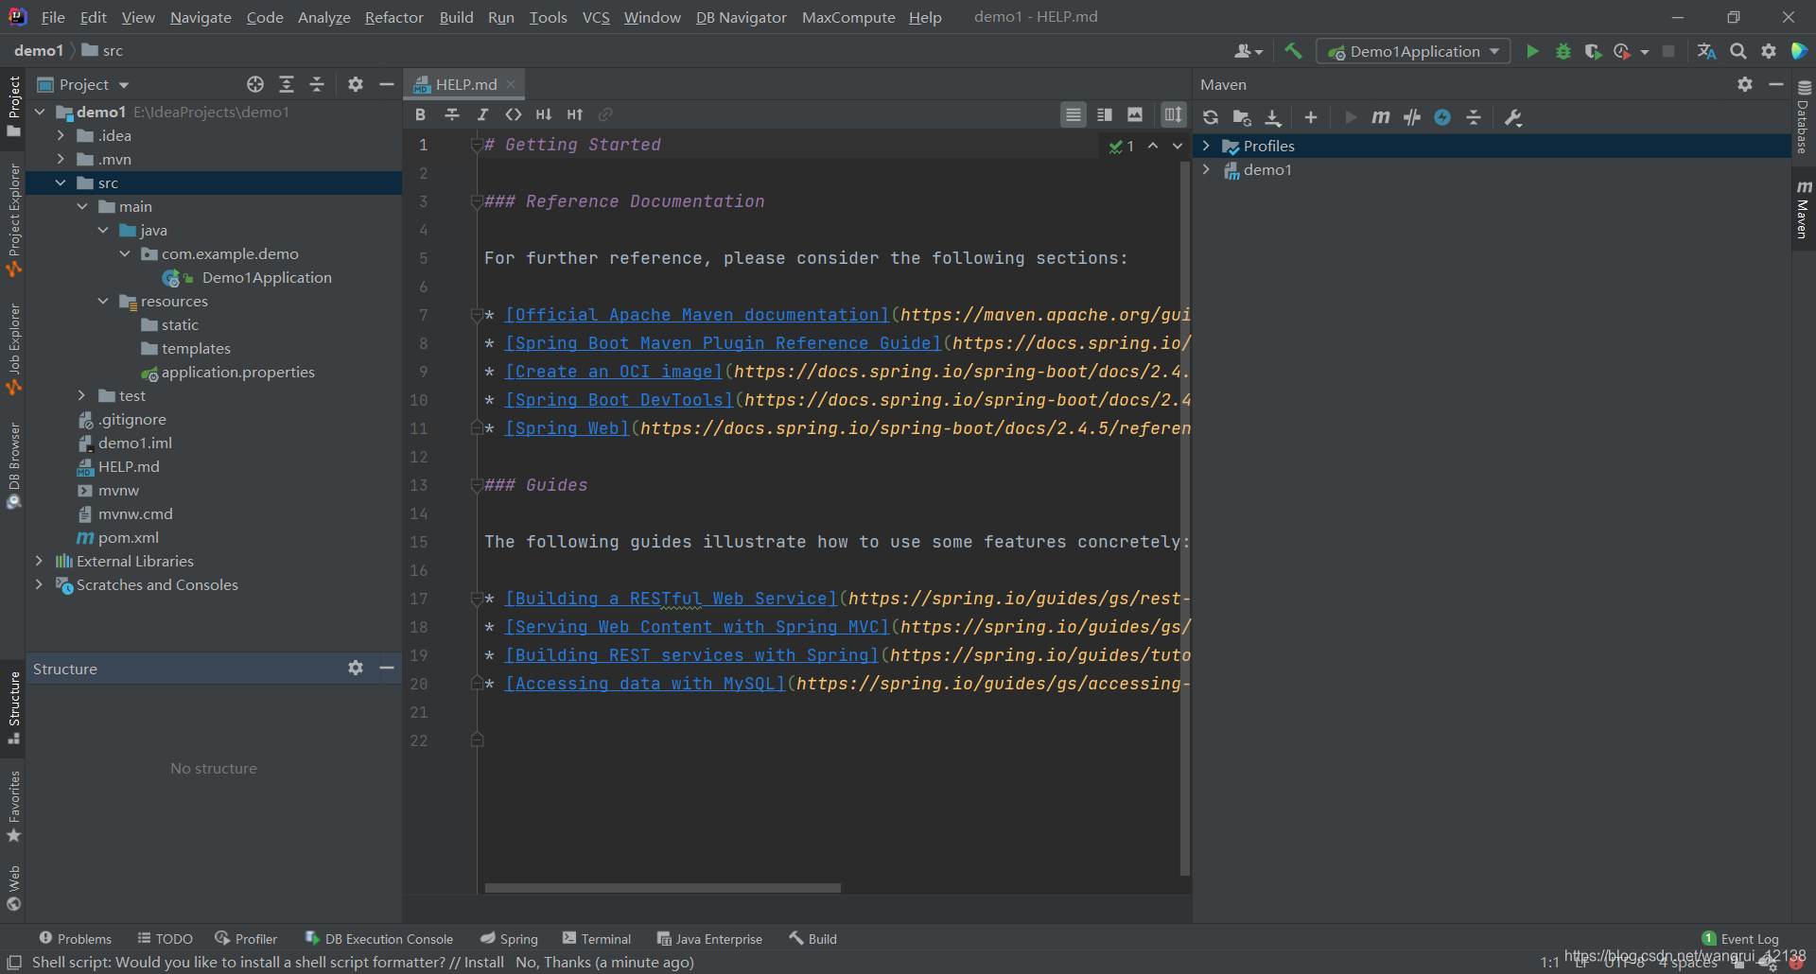Build project with hammer icon
The height and width of the screenshot is (974, 1816).
[1293, 51]
